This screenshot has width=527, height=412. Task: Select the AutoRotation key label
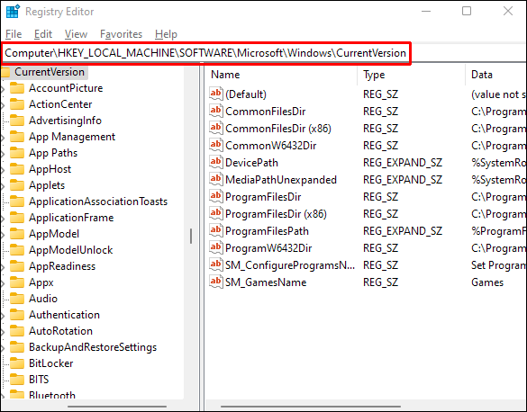click(60, 331)
